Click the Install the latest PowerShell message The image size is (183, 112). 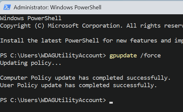pos(91,41)
